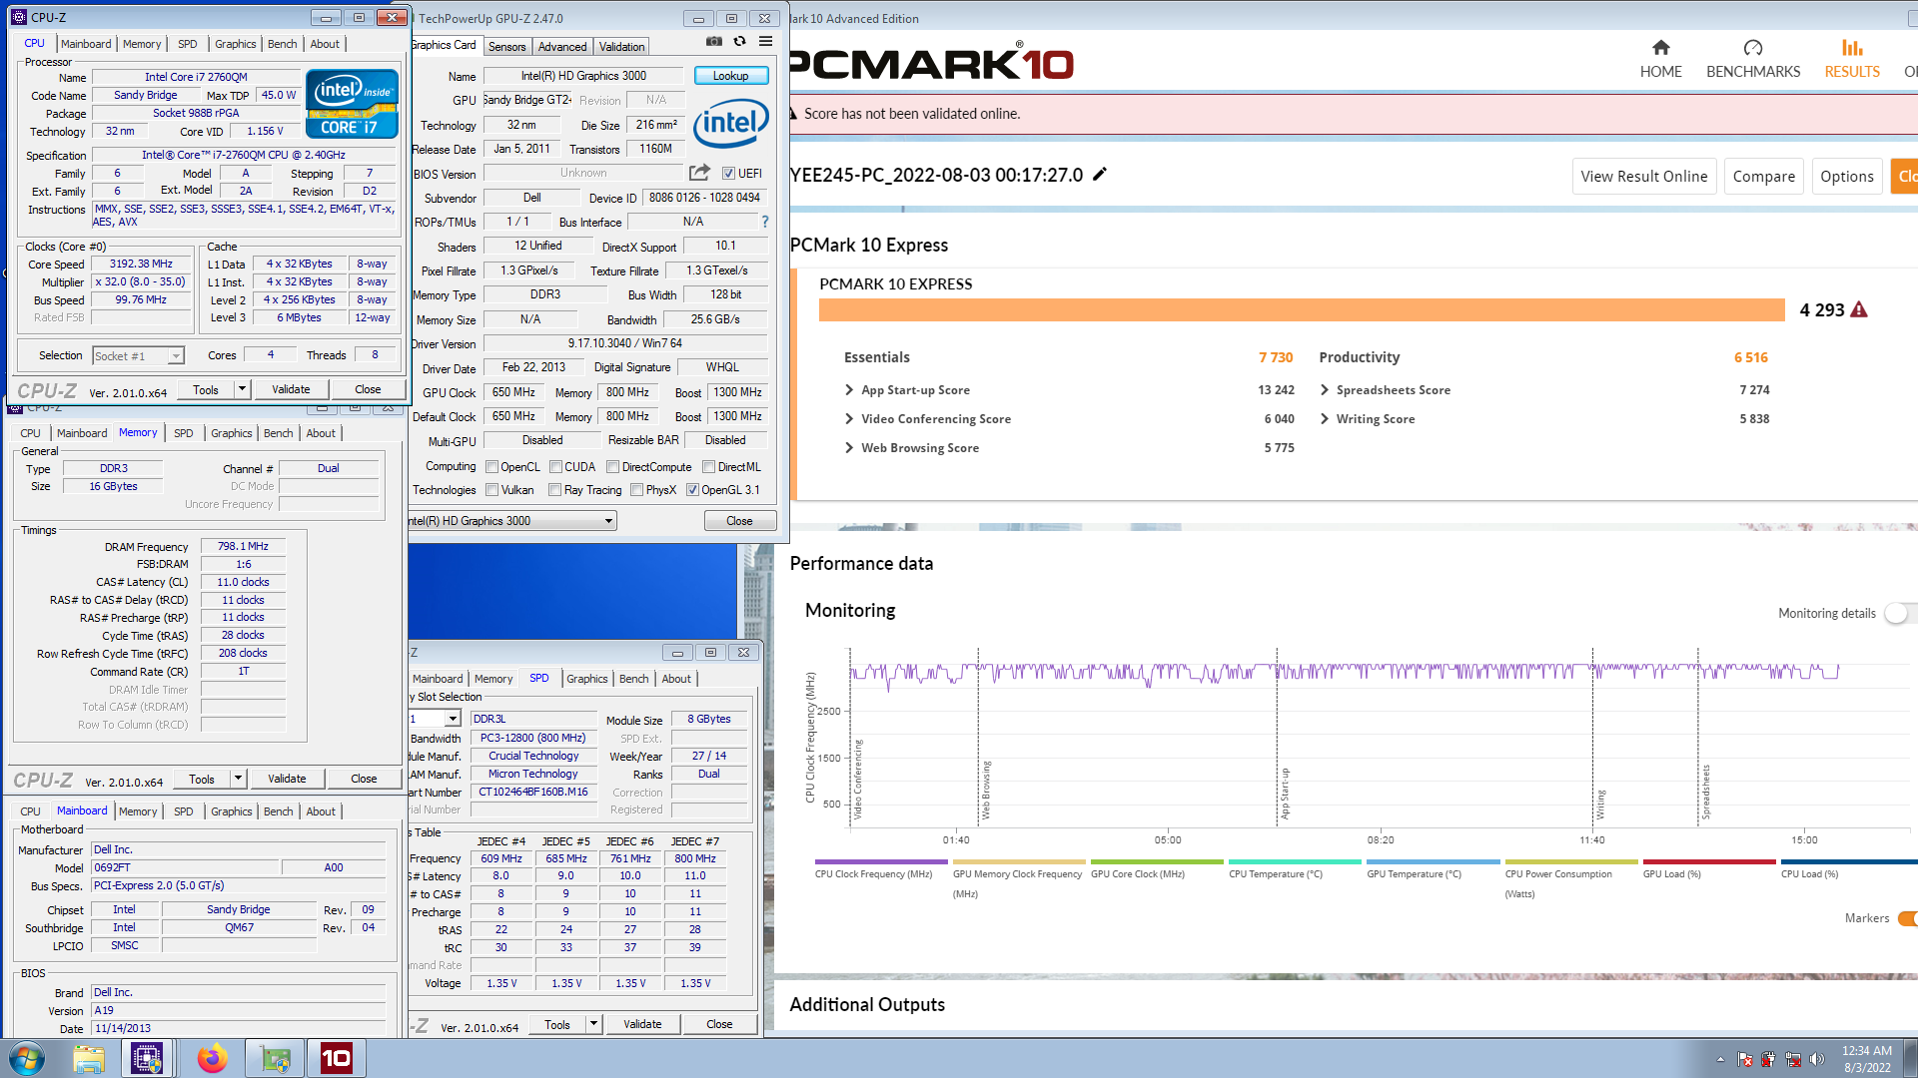
Task: Click the GPU-Z taskbar icon
Action: (x=274, y=1058)
